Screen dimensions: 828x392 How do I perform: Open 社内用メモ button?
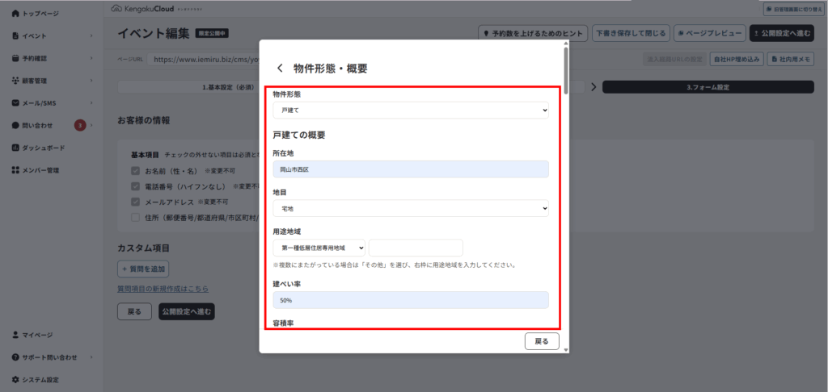(791, 60)
